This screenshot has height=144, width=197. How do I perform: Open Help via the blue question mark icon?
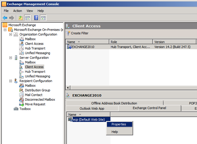point(36,18)
